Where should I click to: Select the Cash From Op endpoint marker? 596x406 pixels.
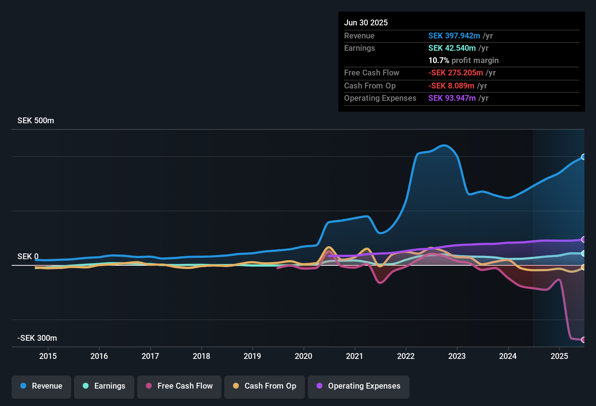[584, 267]
